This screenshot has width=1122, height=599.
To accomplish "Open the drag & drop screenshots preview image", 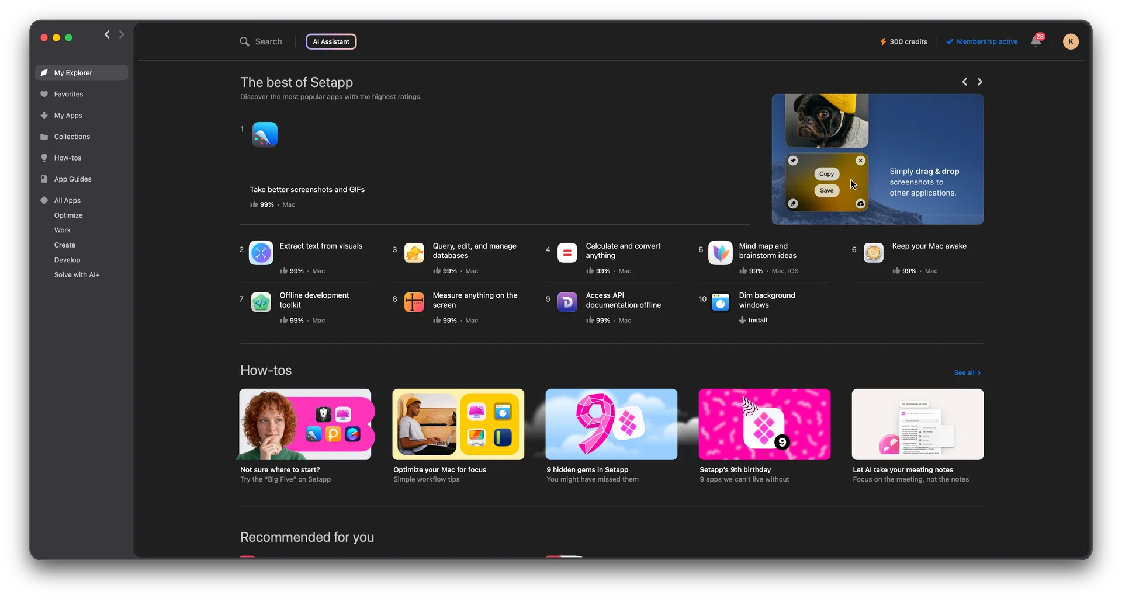I will [x=877, y=159].
